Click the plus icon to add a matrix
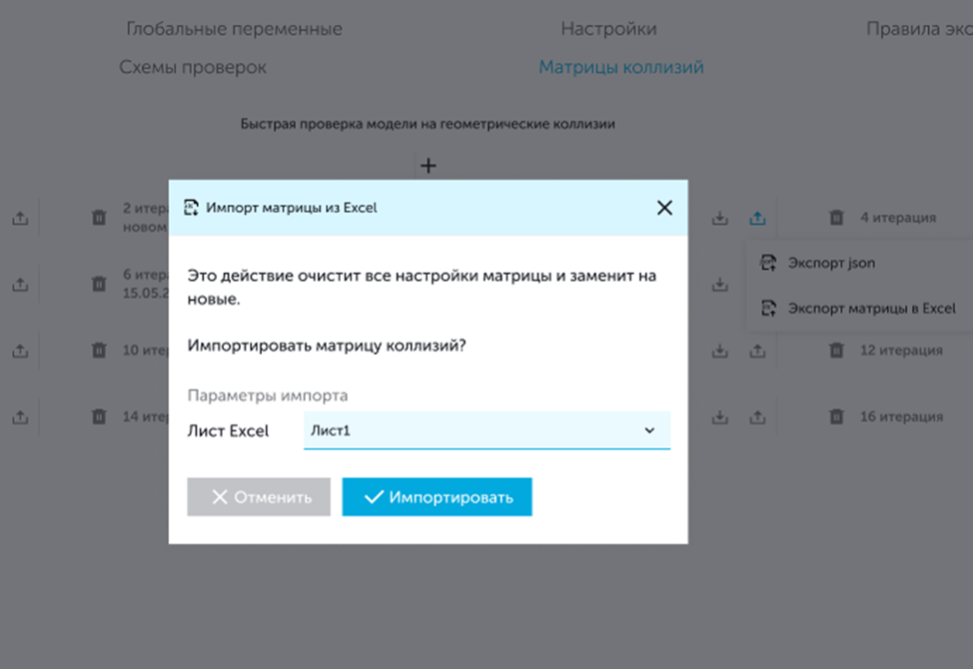 (x=428, y=166)
